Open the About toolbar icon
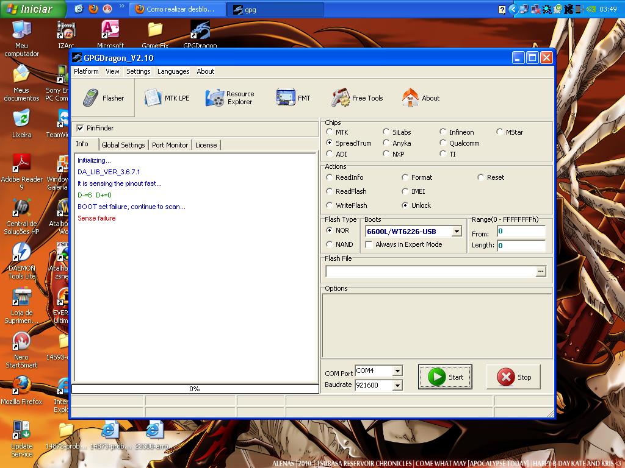This screenshot has height=468, width=625. click(x=421, y=98)
